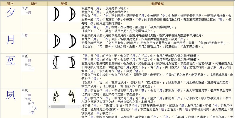Click the large 亙 character link
The width and height of the screenshot is (235, 118).
pos(10,63)
